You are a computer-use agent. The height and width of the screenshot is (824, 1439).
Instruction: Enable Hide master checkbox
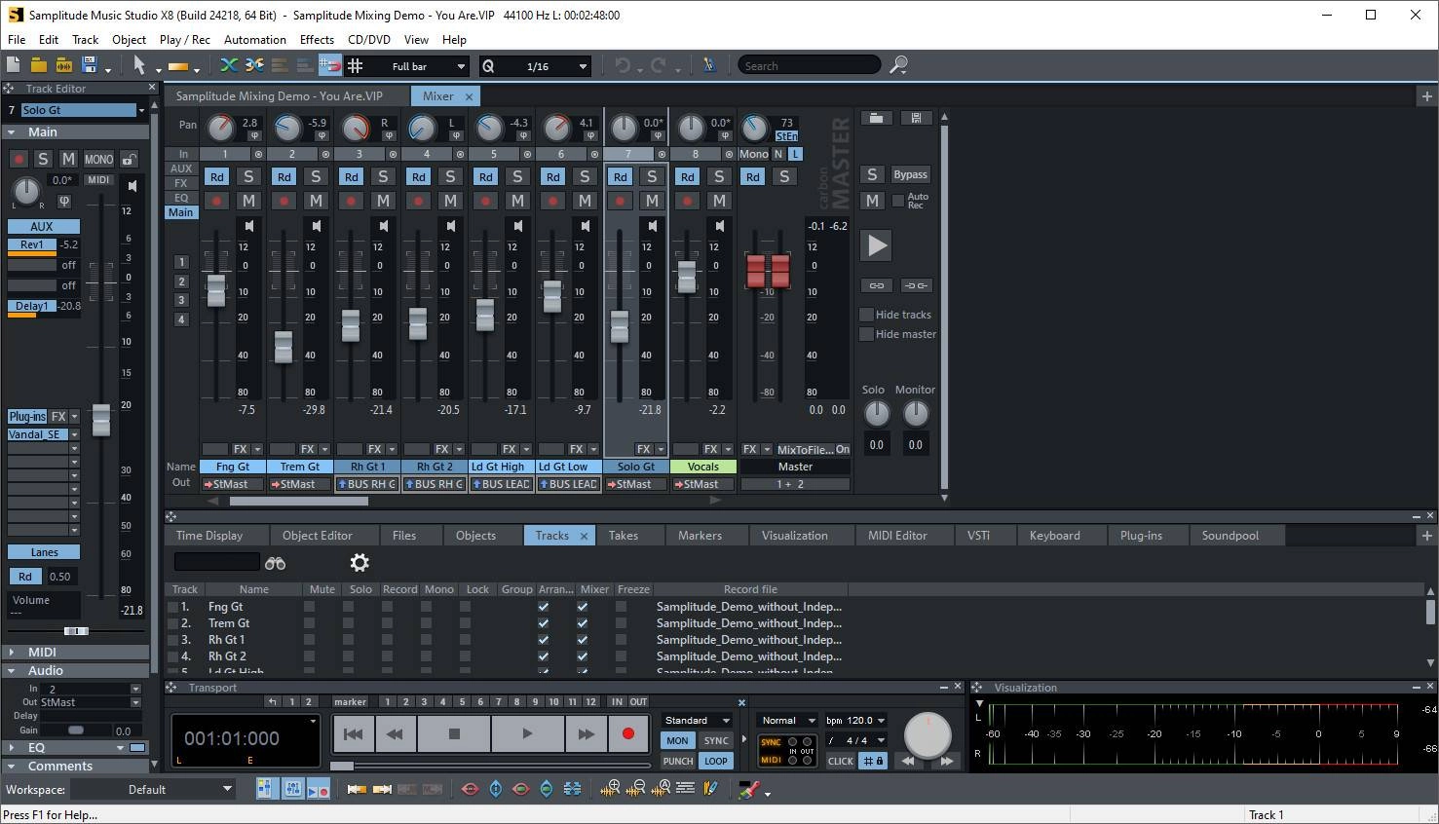point(866,334)
